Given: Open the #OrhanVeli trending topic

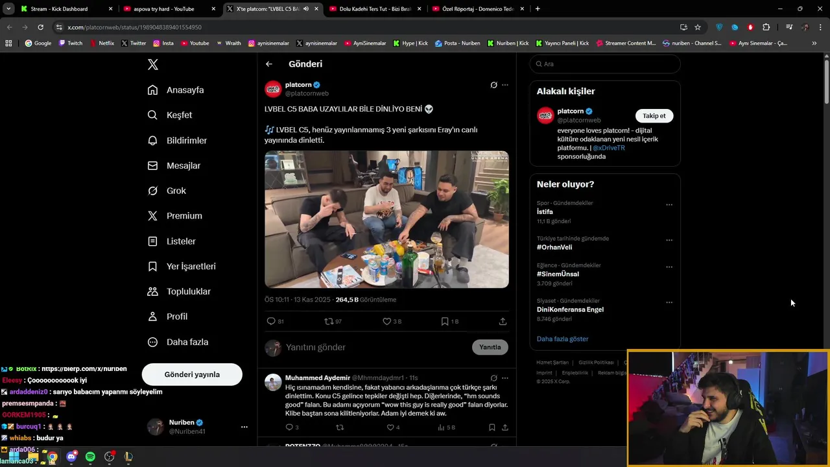Looking at the screenshot, I should (x=554, y=247).
